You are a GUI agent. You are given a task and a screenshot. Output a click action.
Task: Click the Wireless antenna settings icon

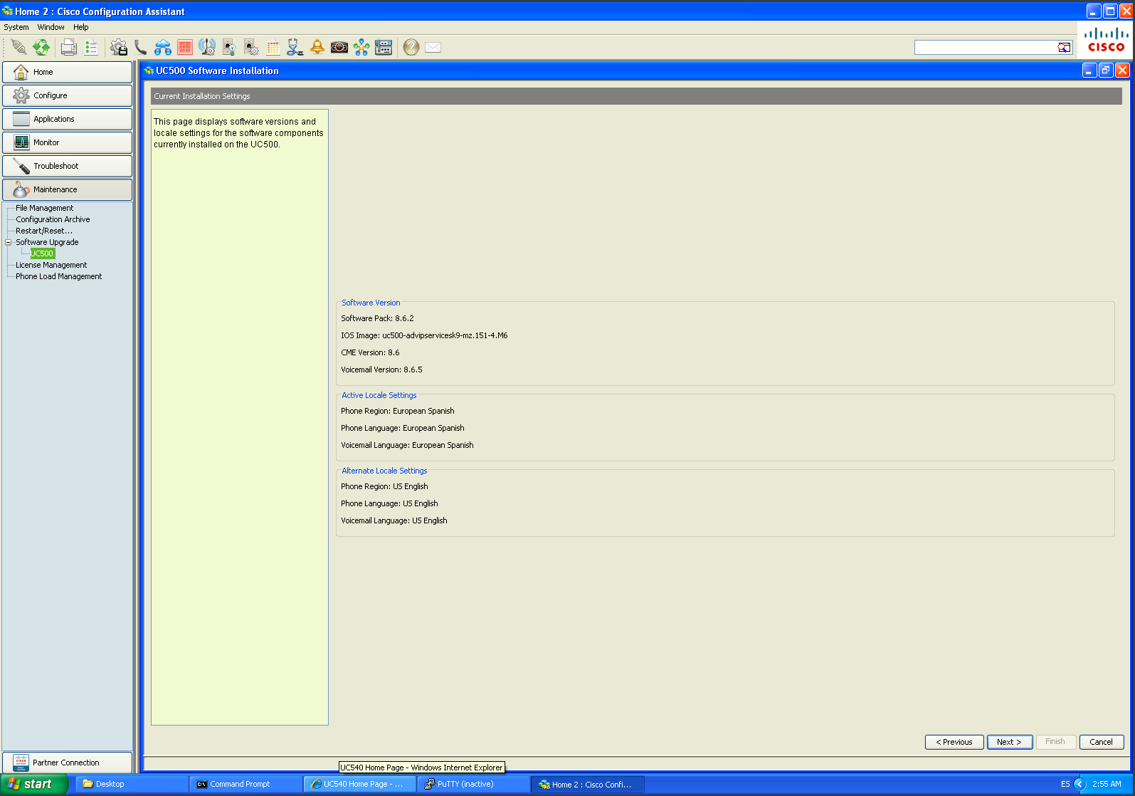[x=207, y=47]
